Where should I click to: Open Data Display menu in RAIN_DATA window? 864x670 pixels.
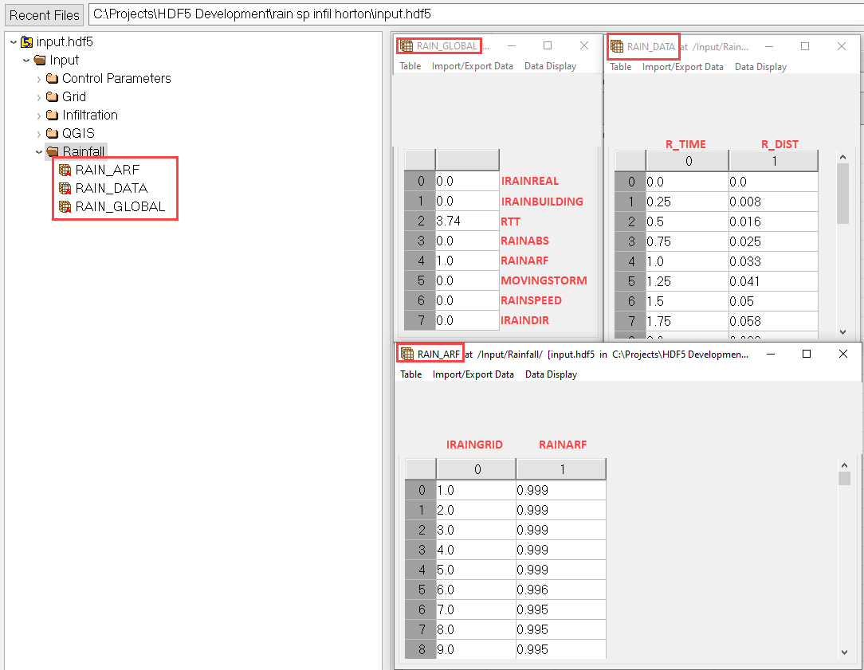click(x=760, y=67)
